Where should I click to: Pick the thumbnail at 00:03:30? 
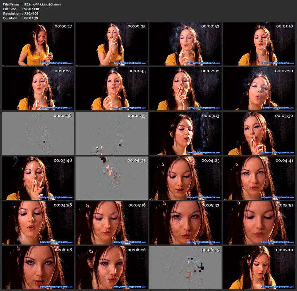(x=259, y=133)
